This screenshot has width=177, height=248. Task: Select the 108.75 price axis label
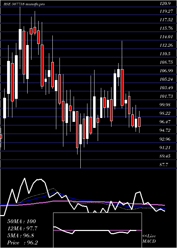click(166, 62)
